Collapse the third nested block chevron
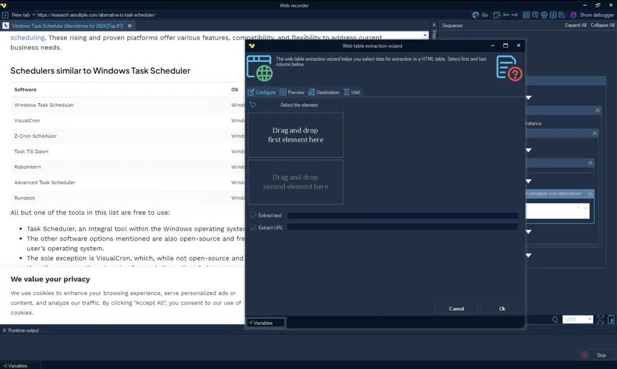 (591, 163)
